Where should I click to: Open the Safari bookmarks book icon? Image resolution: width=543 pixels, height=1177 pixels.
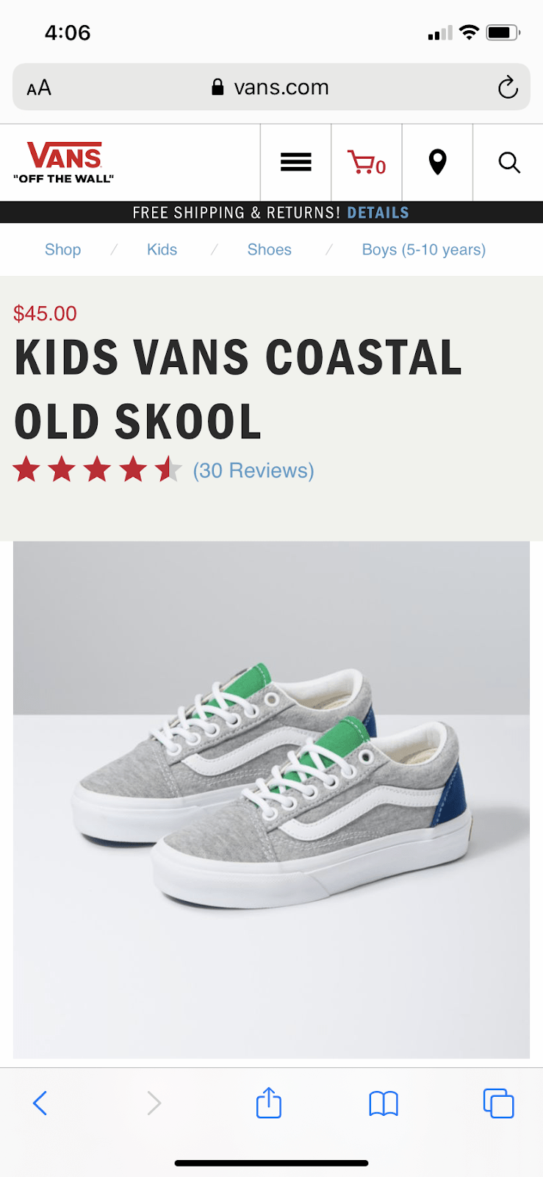click(384, 1103)
